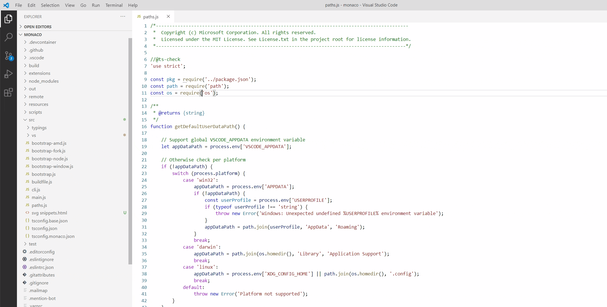Open the Source Control view
The width and height of the screenshot is (607, 307).
click(x=9, y=56)
